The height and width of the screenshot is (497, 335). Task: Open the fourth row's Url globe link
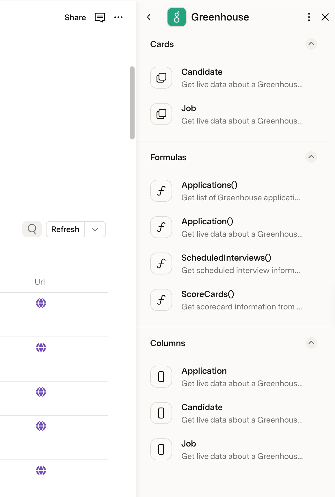[41, 426]
